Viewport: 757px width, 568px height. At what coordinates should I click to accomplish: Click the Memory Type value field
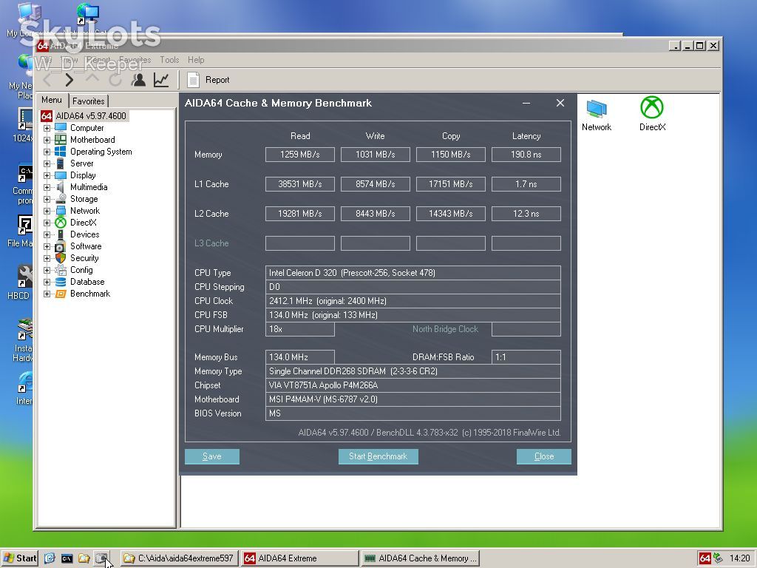(x=413, y=371)
